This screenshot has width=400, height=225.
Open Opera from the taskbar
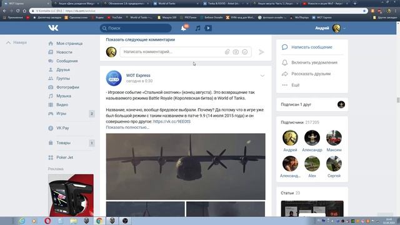(47, 221)
